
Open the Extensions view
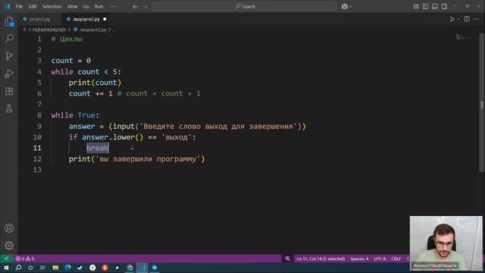9,91
